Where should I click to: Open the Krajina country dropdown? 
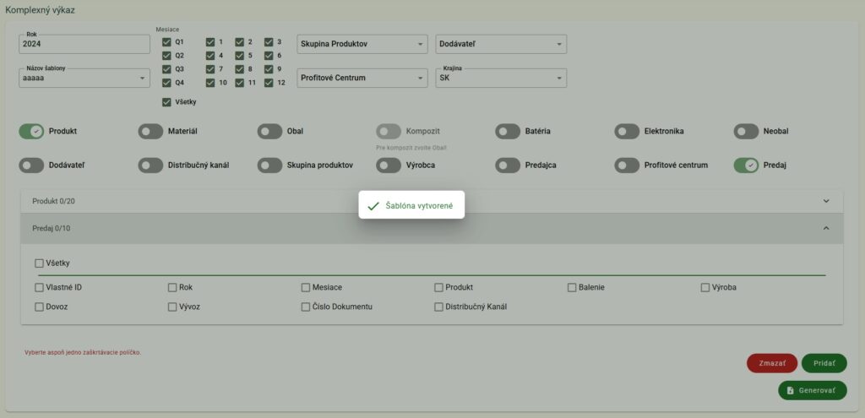click(x=500, y=78)
